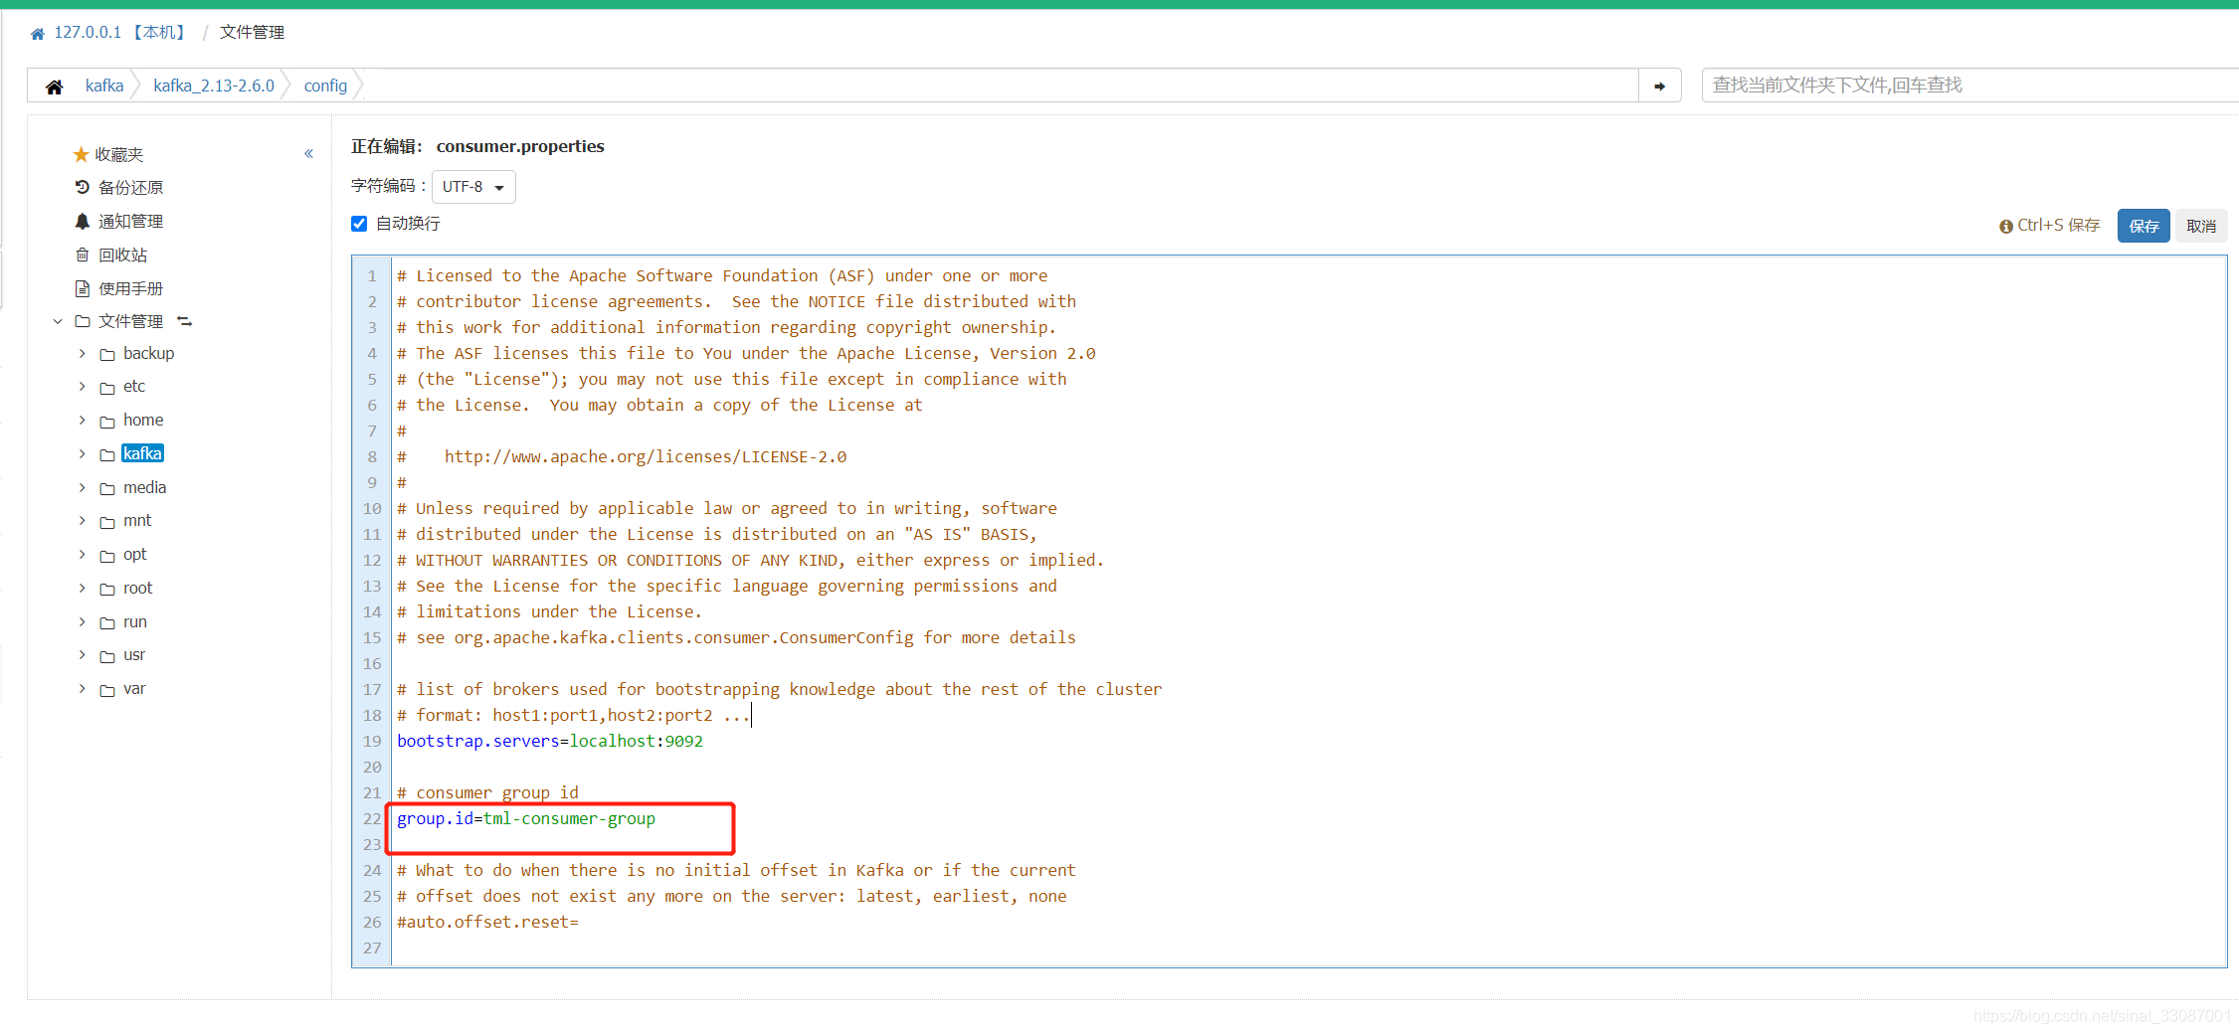Click the folder icon of kafka
This screenshot has height=1034, width=2239.
(x=107, y=454)
